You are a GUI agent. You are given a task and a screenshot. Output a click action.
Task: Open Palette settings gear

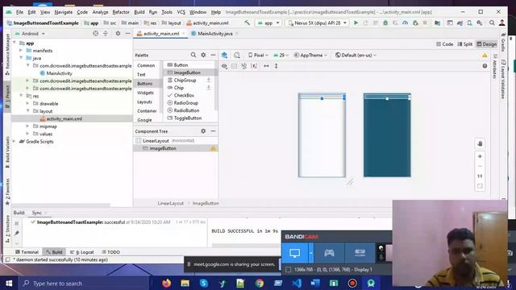point(203,55)
